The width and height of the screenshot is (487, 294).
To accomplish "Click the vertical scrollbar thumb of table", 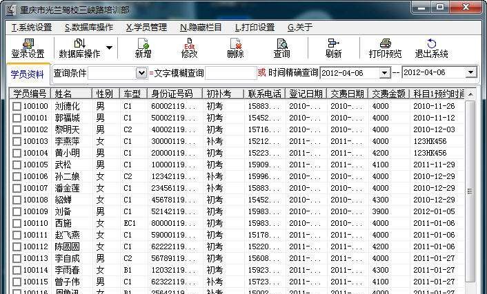I will pyautogui.click(x=470, y=191).
